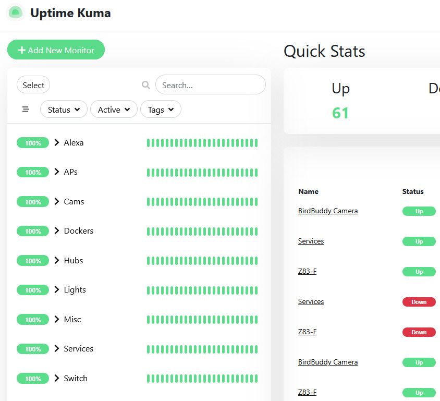Image resolution: width=440 pixels, height=401 pixels.
Task: Click the Dockers heartbeat bar
Action: coord(202,231)
